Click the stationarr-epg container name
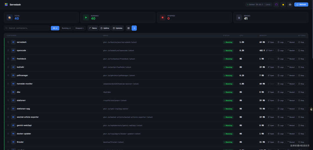The image size is (313, 150). [23, 109]
